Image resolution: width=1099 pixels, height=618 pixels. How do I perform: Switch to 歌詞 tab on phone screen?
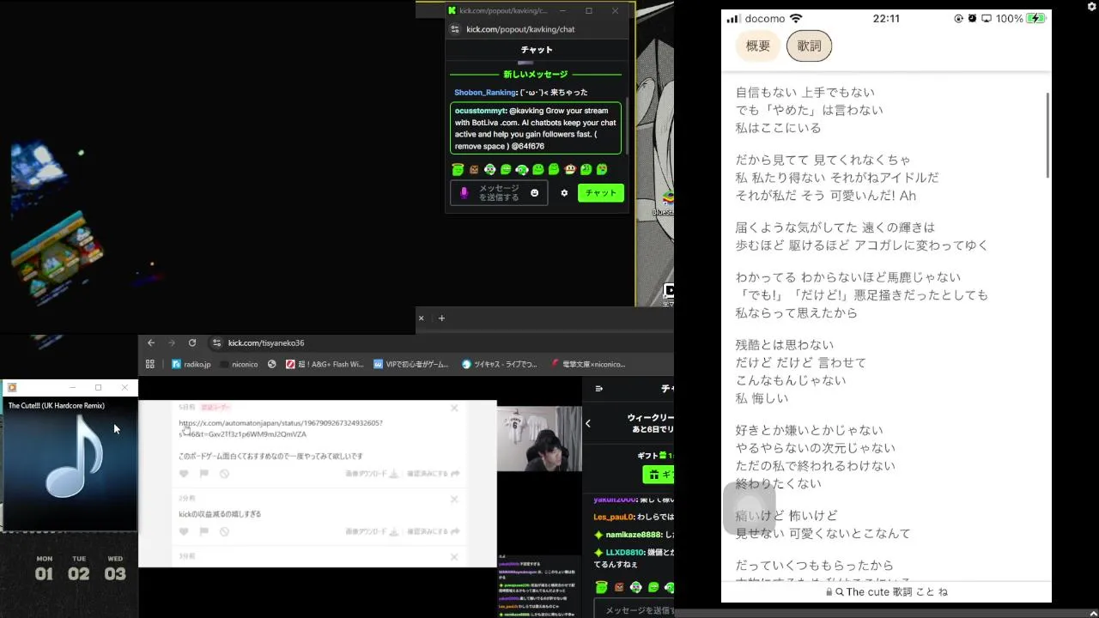point(809,46)
